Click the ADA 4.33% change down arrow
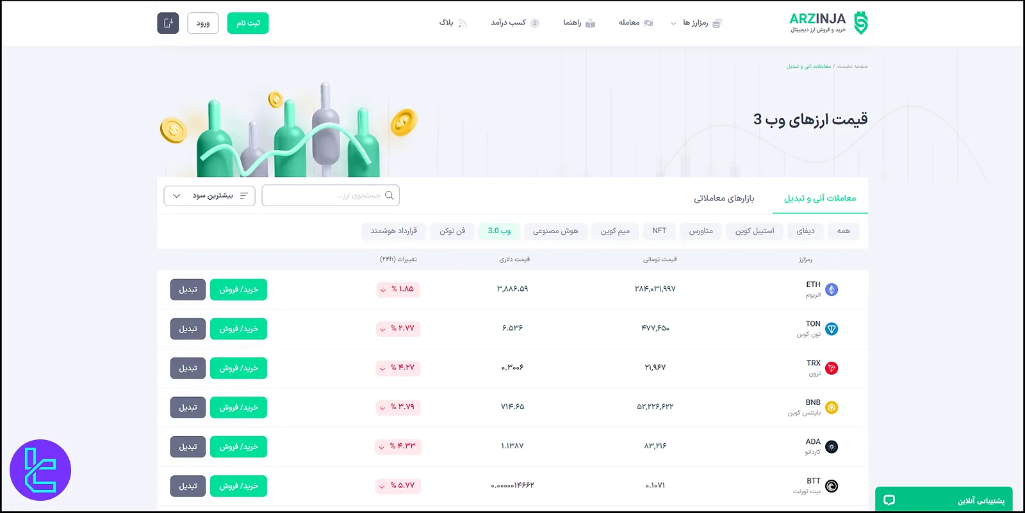Image resolution: width=1025 pixels, height=513 pixels. 382,447
